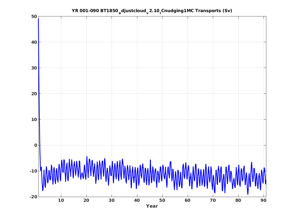Screen dimensions: 294x221
Task: Click x-axis tick label 30
Action: point(112,201)
